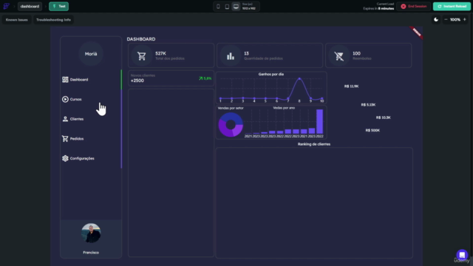End the test session

[414, 7]
